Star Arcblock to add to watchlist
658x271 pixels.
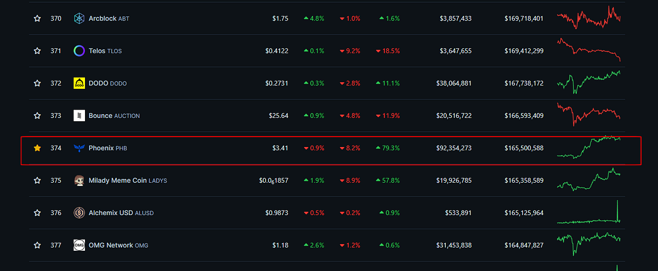pos(37,19)
